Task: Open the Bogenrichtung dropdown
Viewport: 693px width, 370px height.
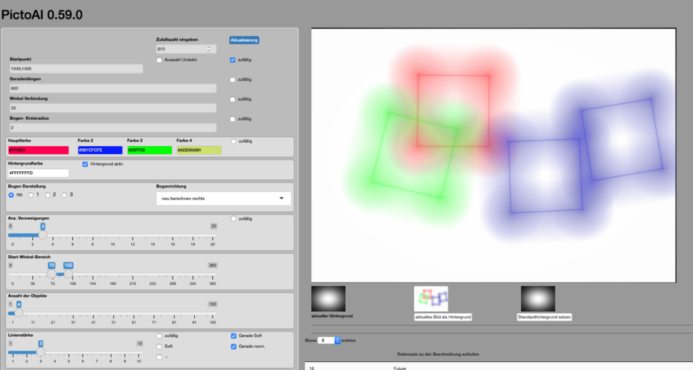Action: pos(223,199)
